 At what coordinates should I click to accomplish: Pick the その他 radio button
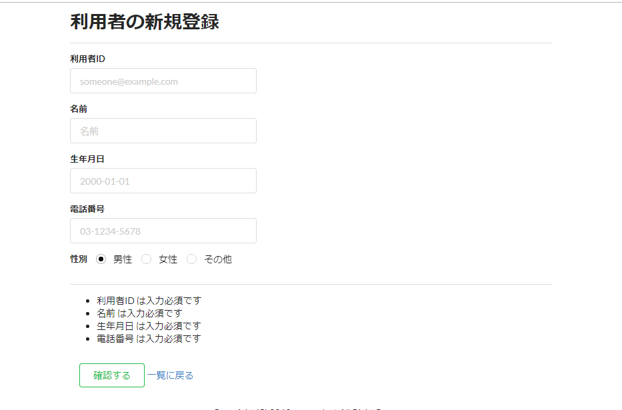(x=191, y=259)
